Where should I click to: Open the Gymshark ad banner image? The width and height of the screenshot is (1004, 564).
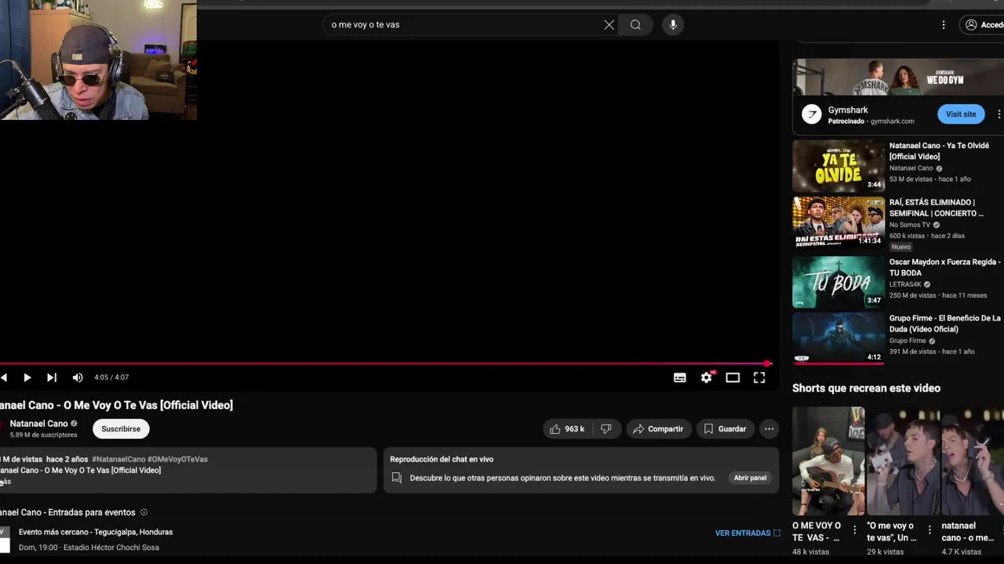(898, 77)
